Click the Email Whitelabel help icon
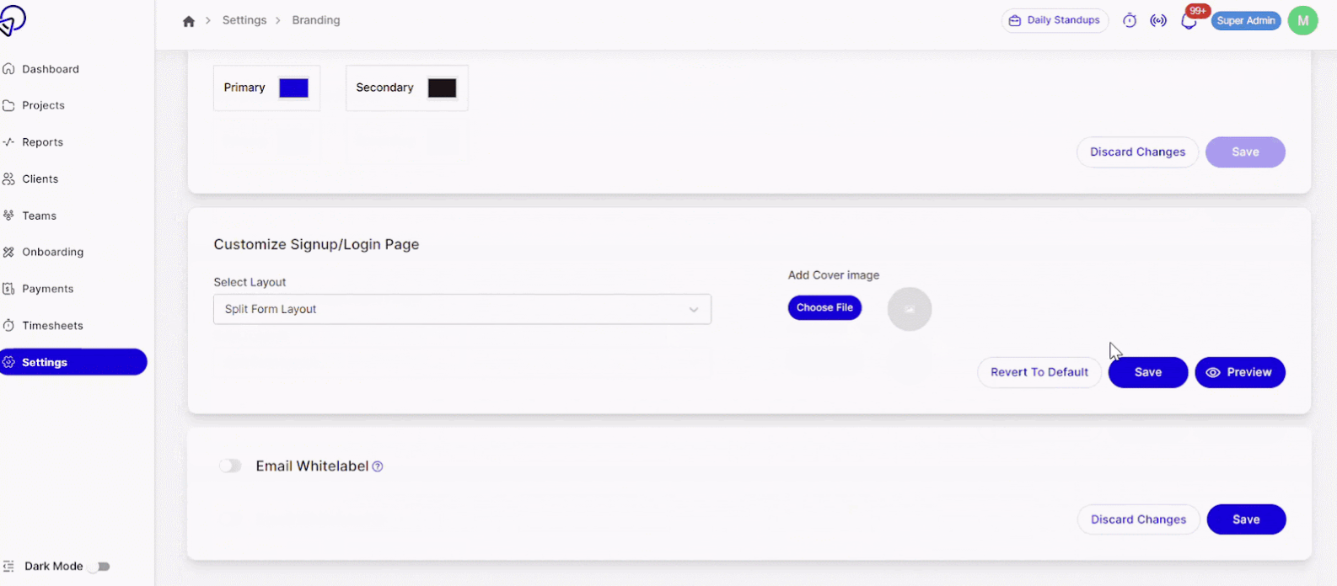The height and width of the screenshot is (586, 1337). [378, 466]
